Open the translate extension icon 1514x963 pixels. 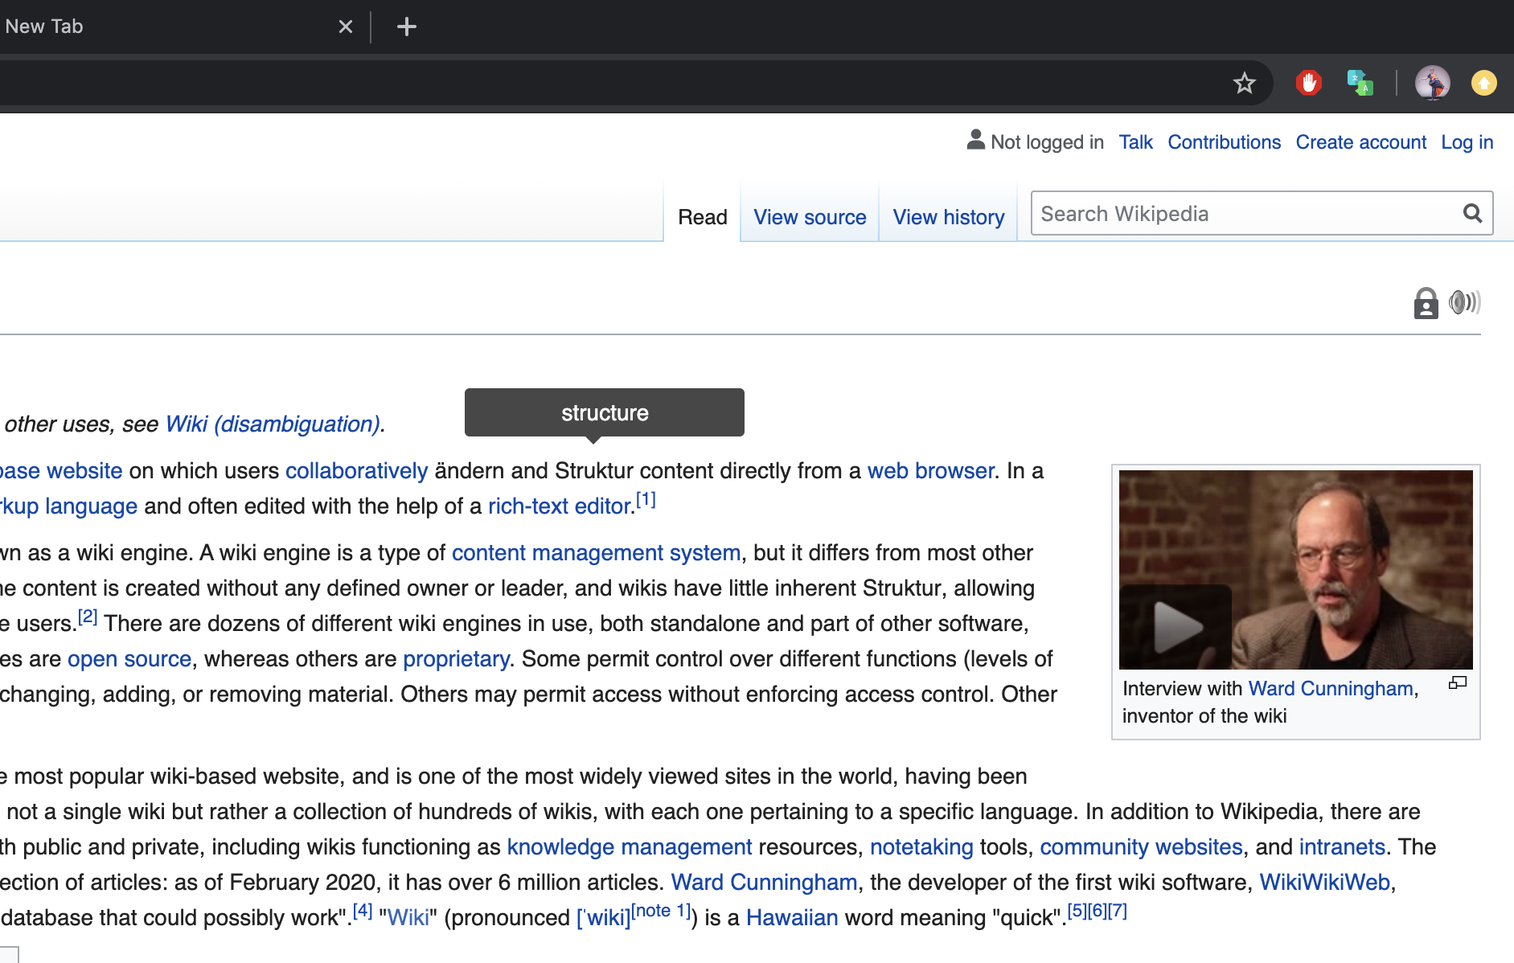[x=1360, y=83]
